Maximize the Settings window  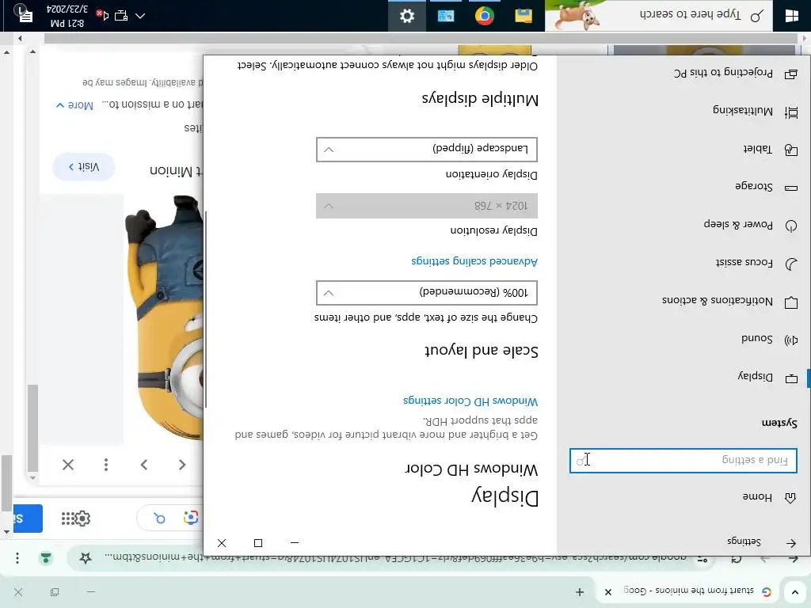tap(258, 542)
